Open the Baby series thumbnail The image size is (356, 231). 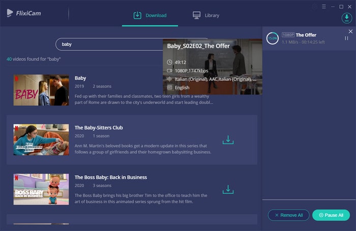[x=41, y=90]
